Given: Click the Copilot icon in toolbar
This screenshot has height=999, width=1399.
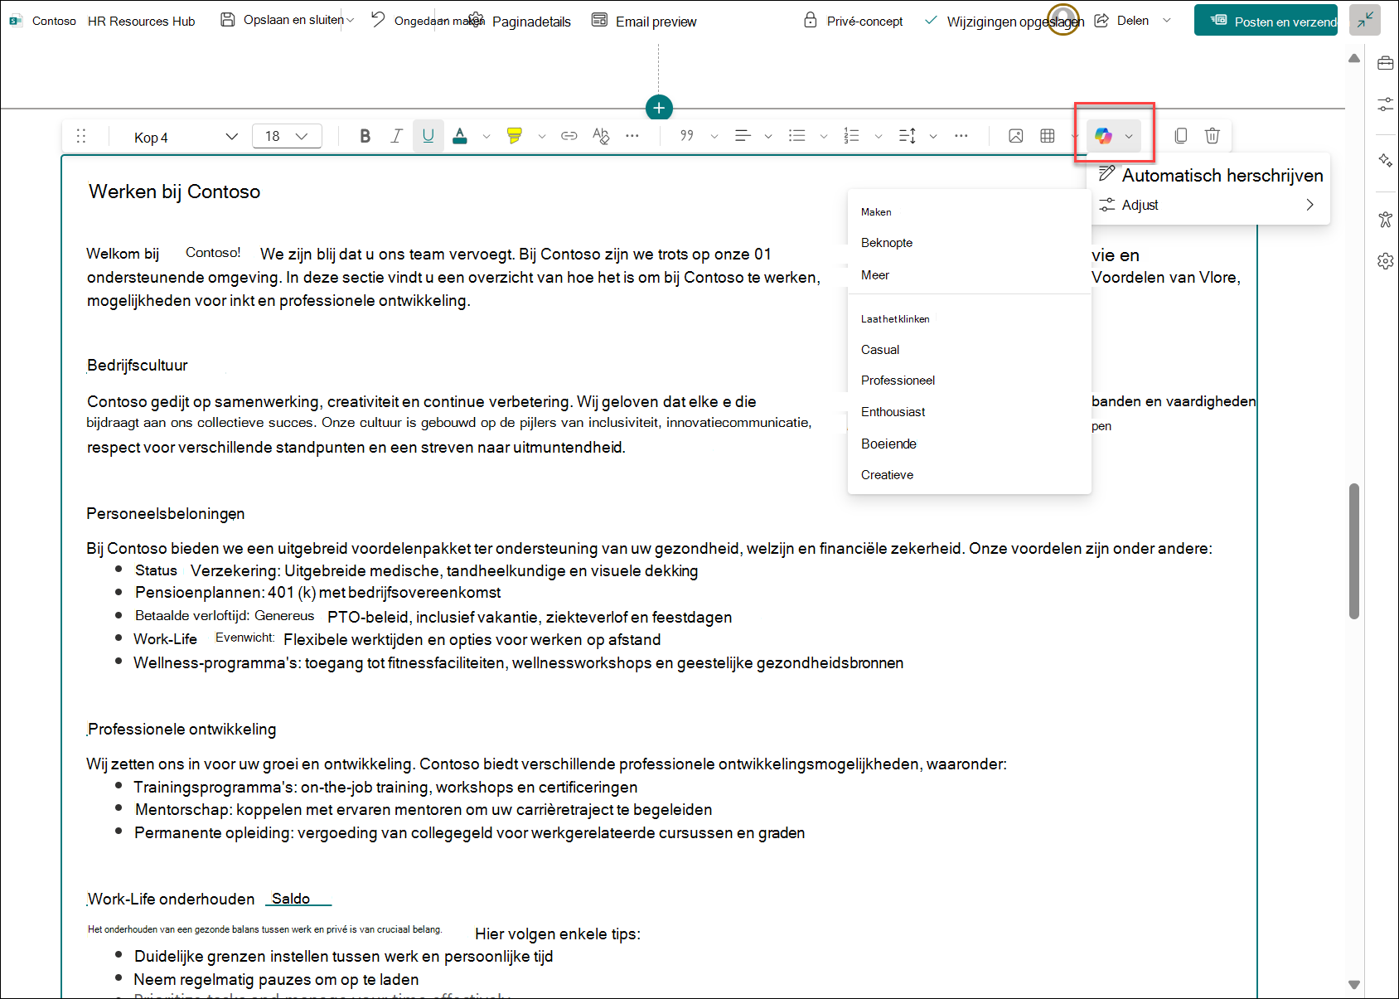Looking at the screenshot, I should [1103, 136].
